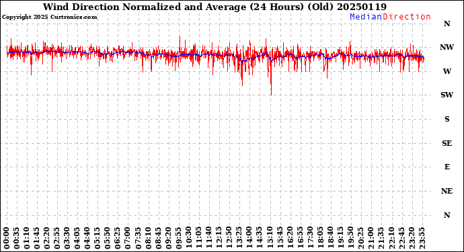Click the 15:10 time label

pos(270,238)
